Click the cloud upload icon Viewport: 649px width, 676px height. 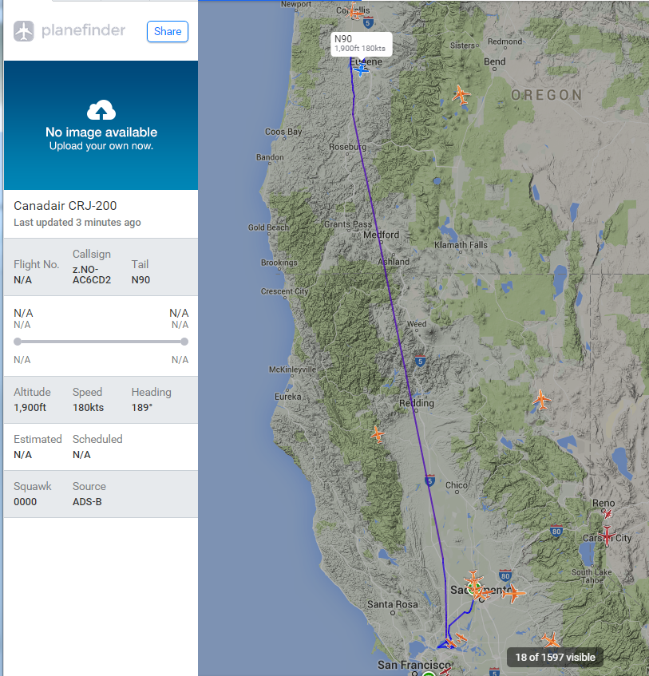pyautogui.click(x=101, y=110)
